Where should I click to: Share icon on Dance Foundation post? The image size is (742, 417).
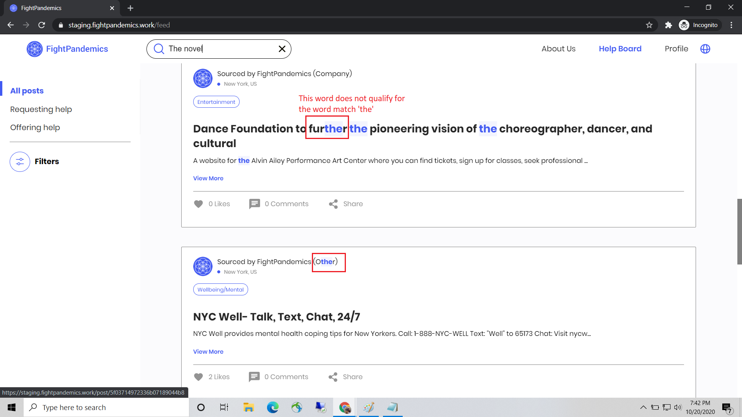tap(333, 204)
